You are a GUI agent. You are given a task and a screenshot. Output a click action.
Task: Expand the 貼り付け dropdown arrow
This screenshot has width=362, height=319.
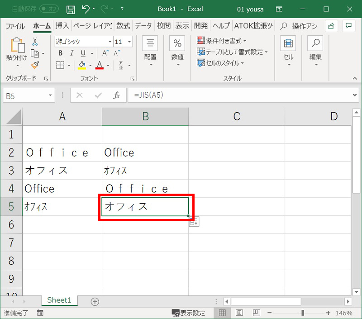coord(18,66)
